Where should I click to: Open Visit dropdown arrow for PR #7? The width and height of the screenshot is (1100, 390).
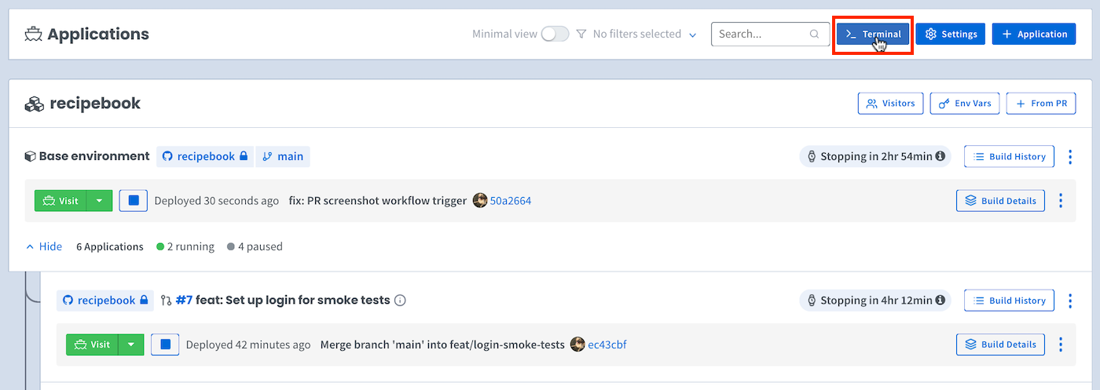pos(130,344)
